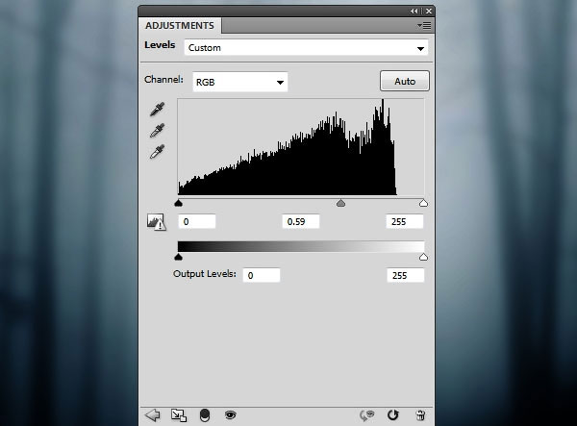Select the black point eyedropper
The width and height of the screenshot is (577, 426).
tap(157, 110)
